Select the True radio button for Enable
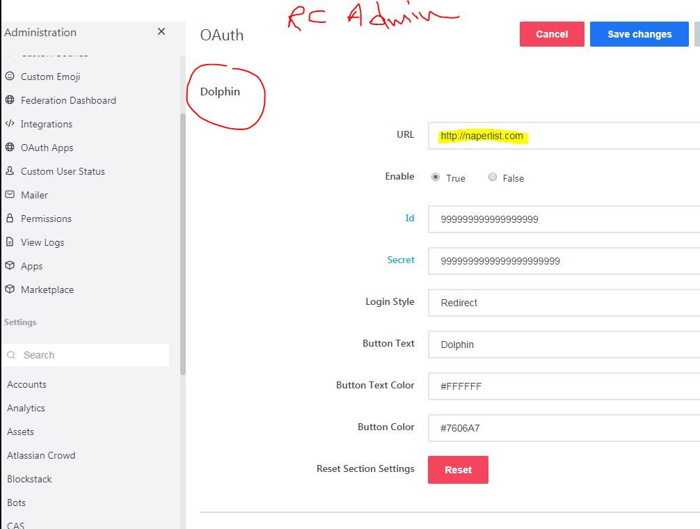This screenshot has height=529, width=700. [x=436, y=177]
